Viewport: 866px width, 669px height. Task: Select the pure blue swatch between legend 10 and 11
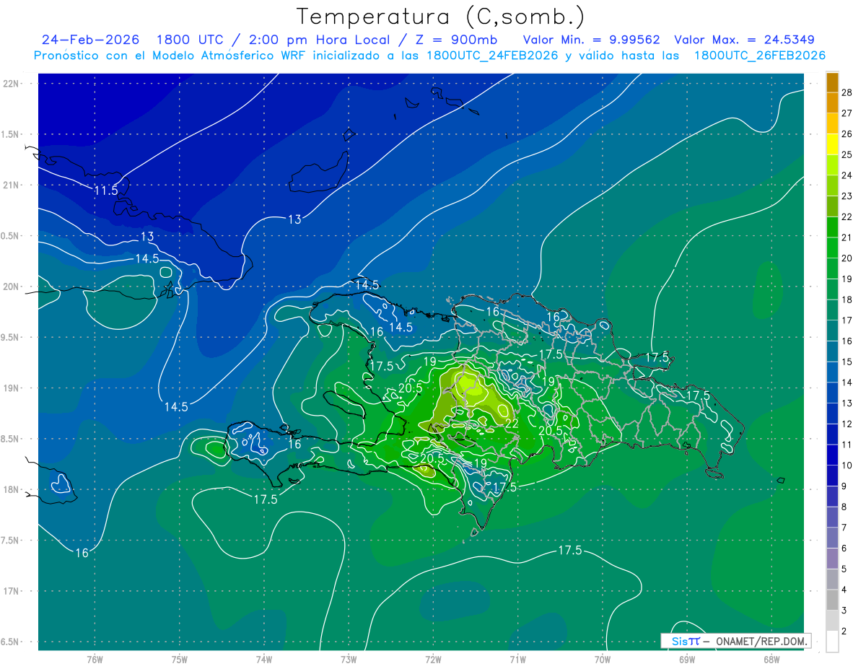pos(832,455)
